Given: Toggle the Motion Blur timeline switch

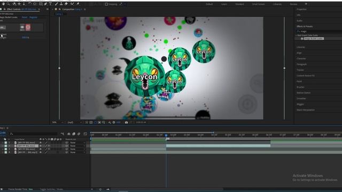Looking at the screenshot, I should 79,134.
